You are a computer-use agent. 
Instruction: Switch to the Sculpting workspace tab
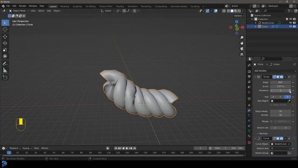tap(77, 7)
